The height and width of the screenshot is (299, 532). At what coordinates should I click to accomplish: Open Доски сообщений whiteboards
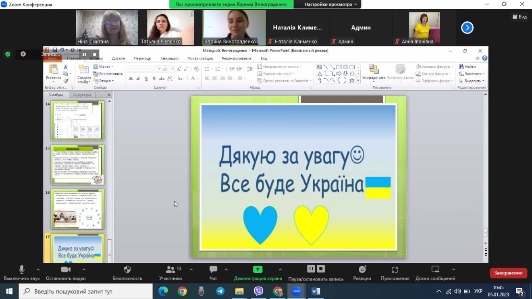pyautogui.click(x=435, y=273)
